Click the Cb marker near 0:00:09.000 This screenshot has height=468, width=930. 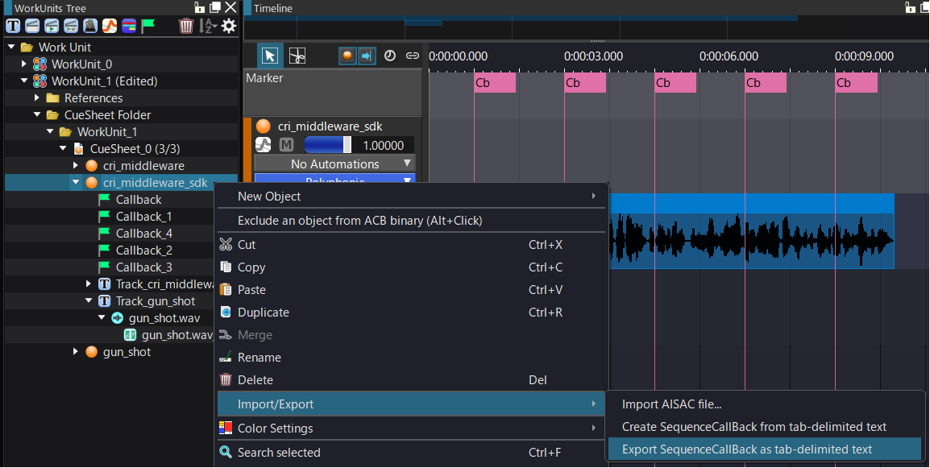click(x=857, y=82)
